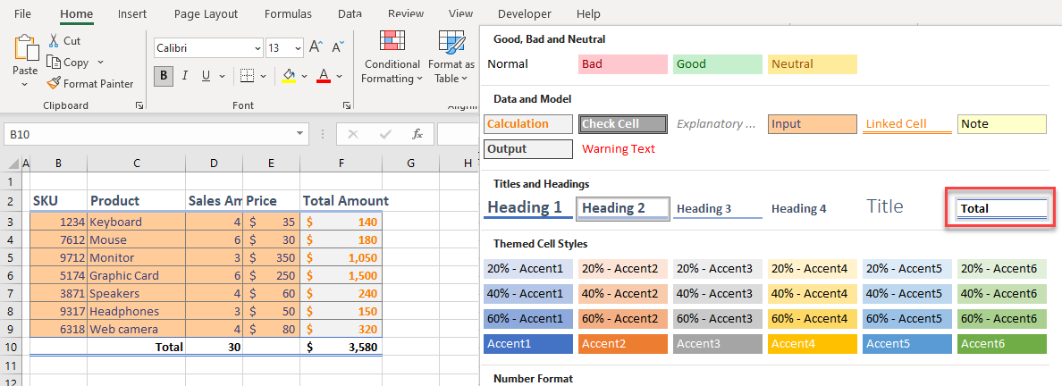Toggle Bold formatting button
Screen dimensions: 1062x386
[x=163, y=75]
